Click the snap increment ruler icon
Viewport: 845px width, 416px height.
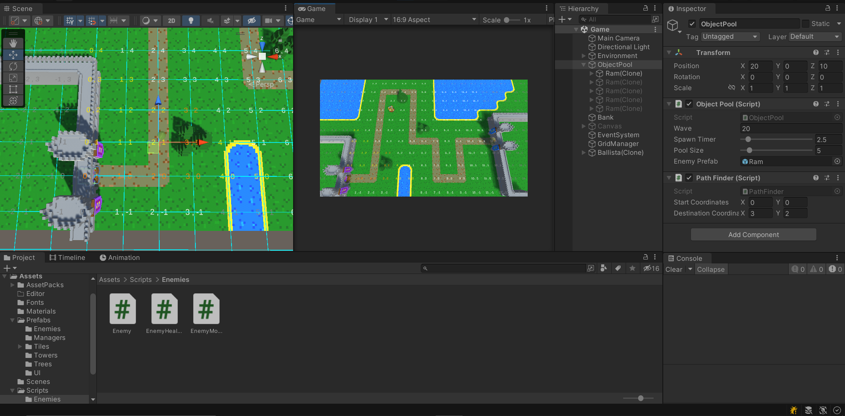point(114,20)
